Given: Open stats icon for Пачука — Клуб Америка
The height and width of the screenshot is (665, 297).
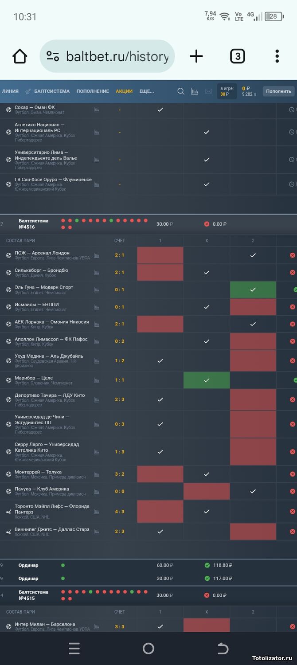Looking at the screenshot, I should tap(97, 491).
